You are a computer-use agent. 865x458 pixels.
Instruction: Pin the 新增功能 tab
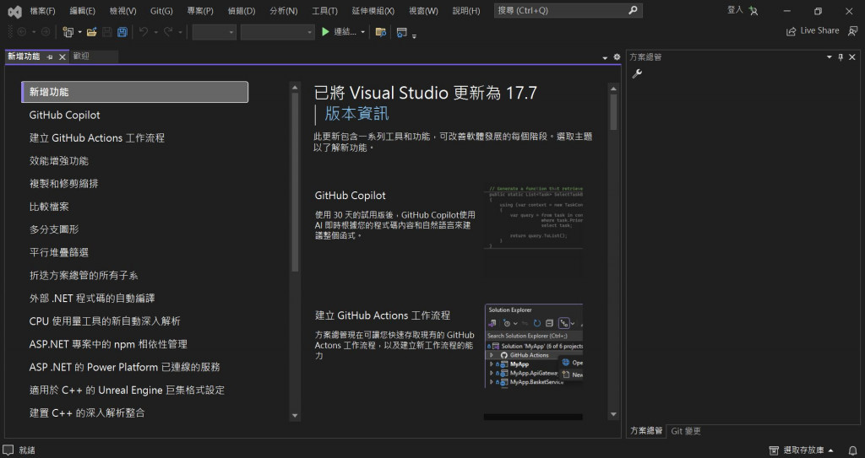click(x=50, y=57)
